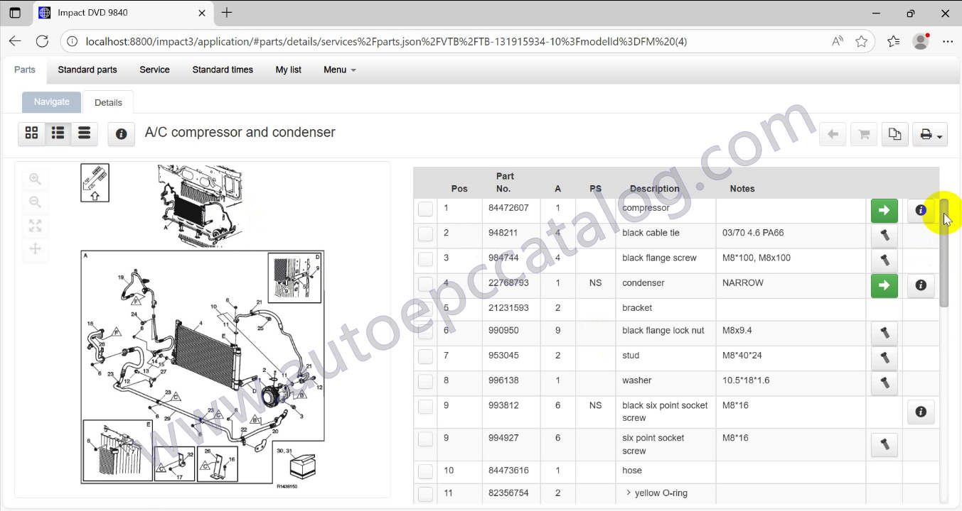Switch parts list to grid view

point(31,133)
